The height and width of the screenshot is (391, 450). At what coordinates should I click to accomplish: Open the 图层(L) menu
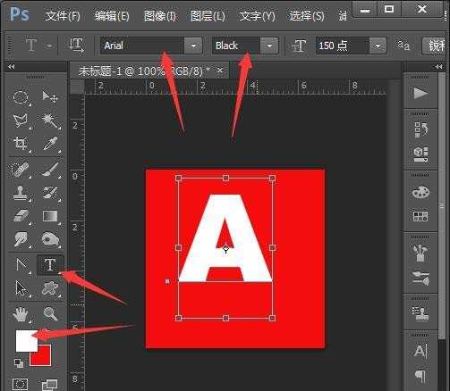[208, 15]
